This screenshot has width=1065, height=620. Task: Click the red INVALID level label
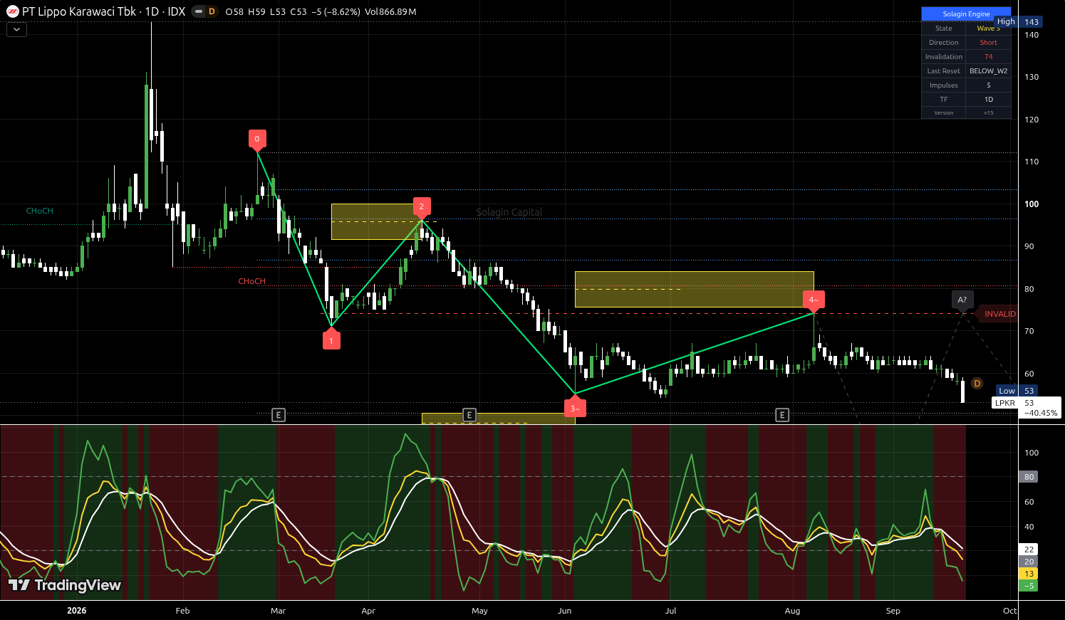point(999,314)
